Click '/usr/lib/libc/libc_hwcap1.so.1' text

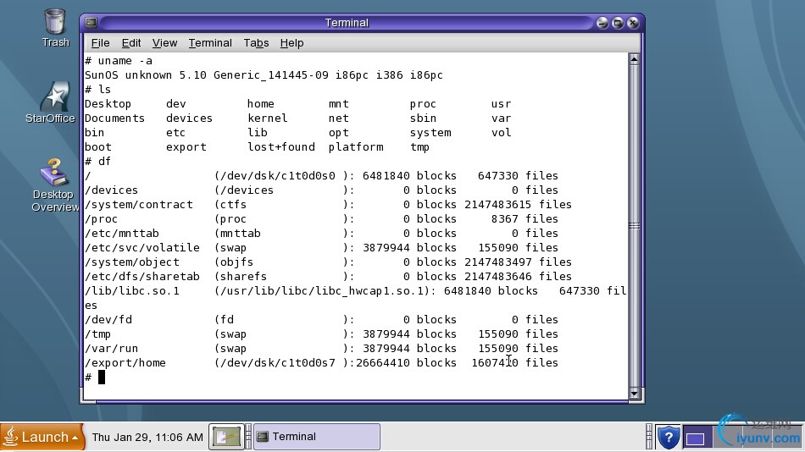coord(321,291)
